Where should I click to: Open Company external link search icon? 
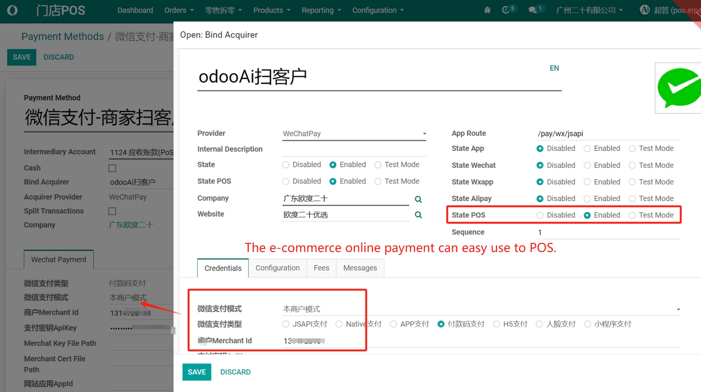tap(418, 199)
